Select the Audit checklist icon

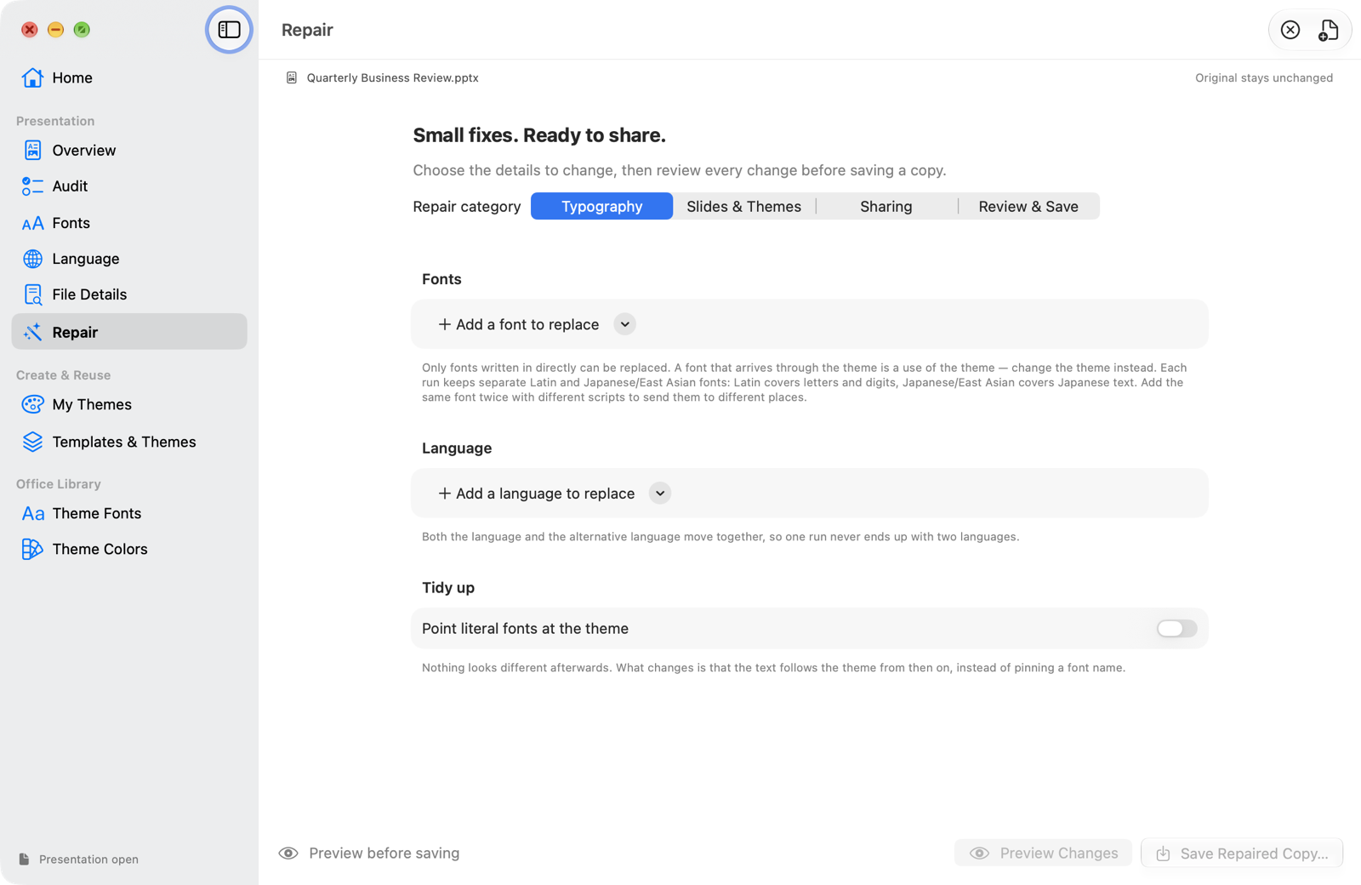pyautogui.click(x=32, y=186)
